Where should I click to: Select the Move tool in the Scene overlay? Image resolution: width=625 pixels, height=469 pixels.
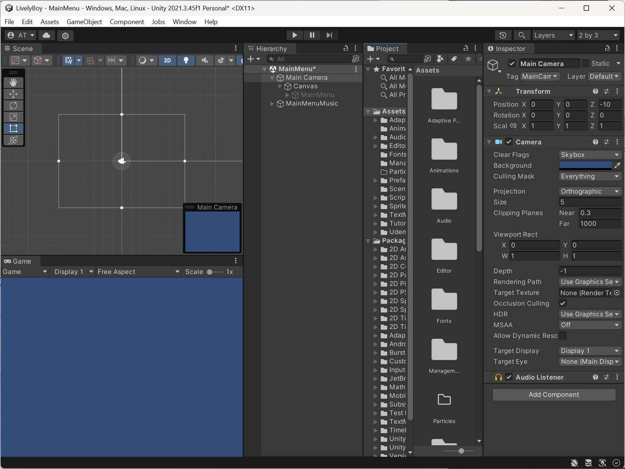(x=13, y=94)
